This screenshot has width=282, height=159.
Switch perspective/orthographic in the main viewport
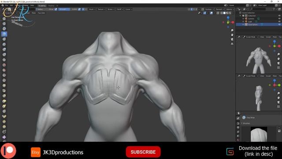pos(232,44)
